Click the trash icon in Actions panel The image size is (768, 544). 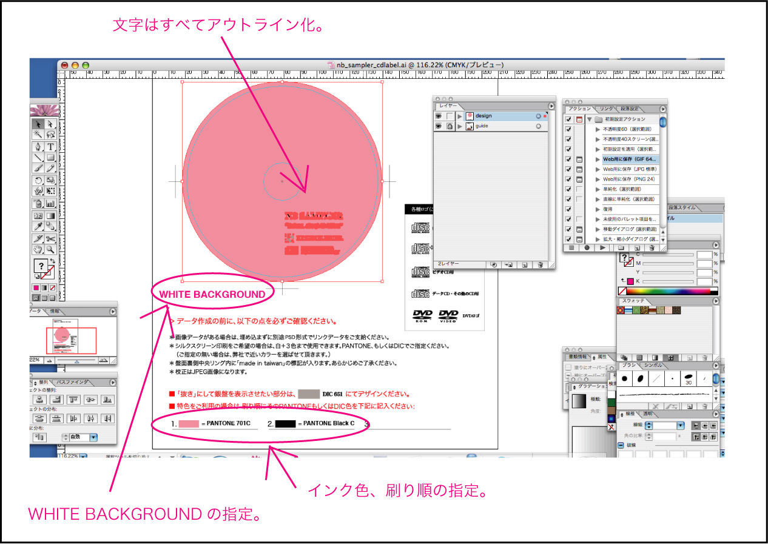click(x=652, y=247)
